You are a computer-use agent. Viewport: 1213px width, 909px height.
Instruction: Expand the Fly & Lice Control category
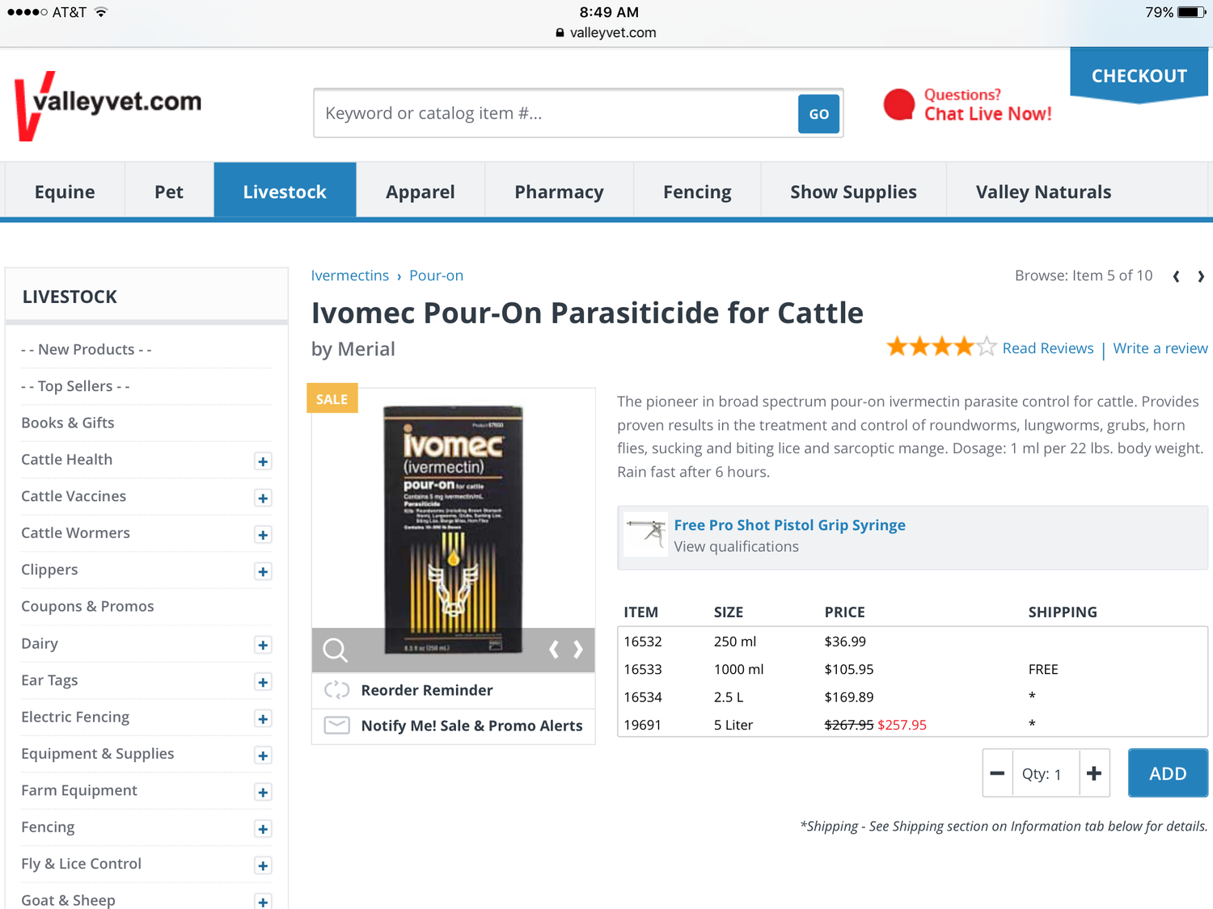point(263,865)
